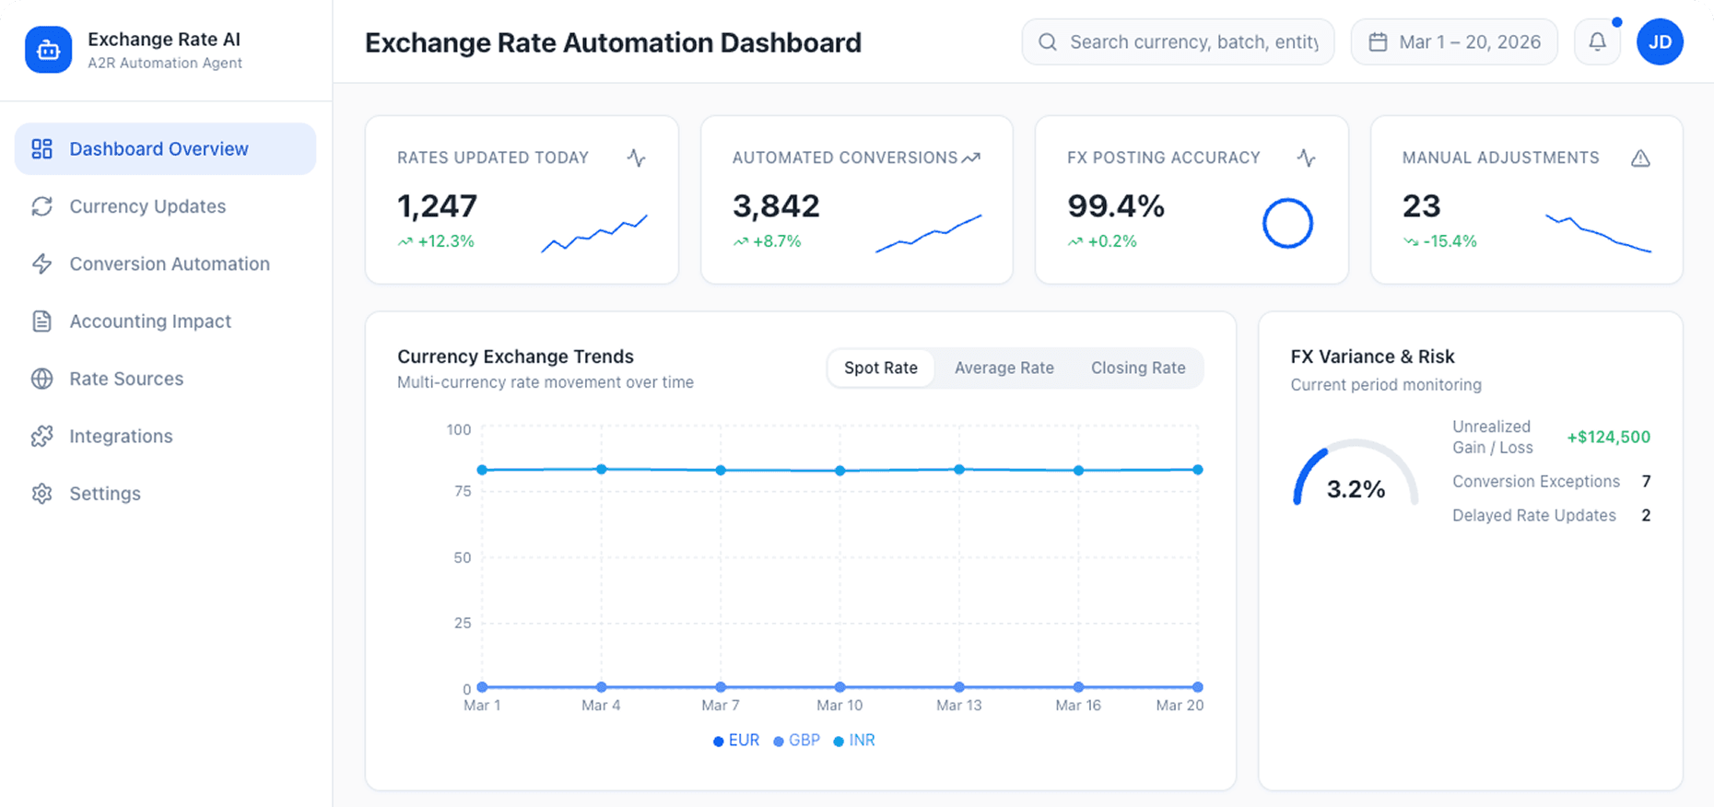Click the Integrations puzzle icon
The image size is (1714, 807).
tap(41, 436)
